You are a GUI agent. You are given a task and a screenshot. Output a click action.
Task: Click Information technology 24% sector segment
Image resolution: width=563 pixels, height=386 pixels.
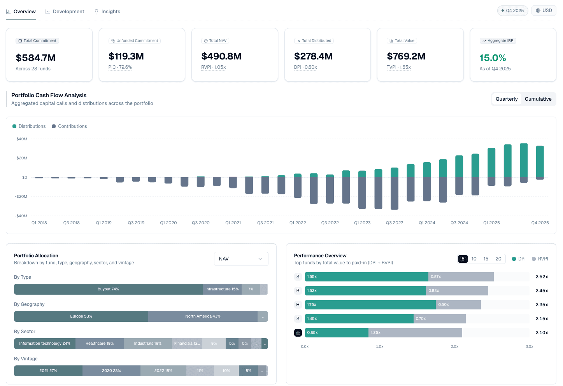45,344
